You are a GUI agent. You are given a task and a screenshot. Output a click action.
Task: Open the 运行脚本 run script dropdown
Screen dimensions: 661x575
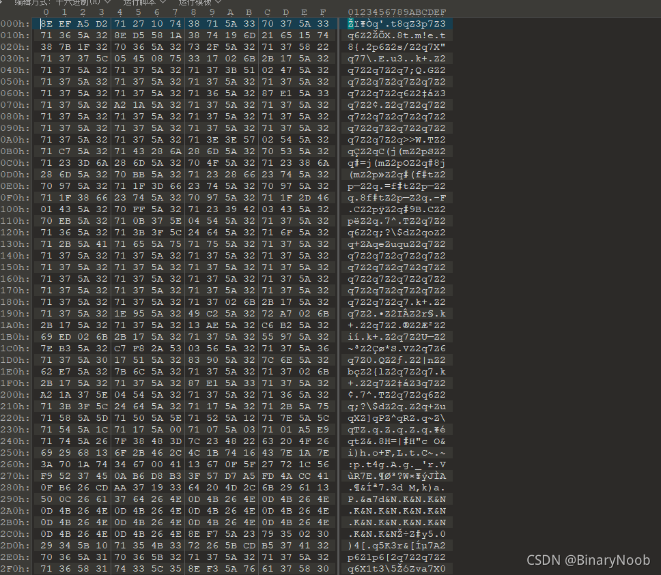click(145, 2)
